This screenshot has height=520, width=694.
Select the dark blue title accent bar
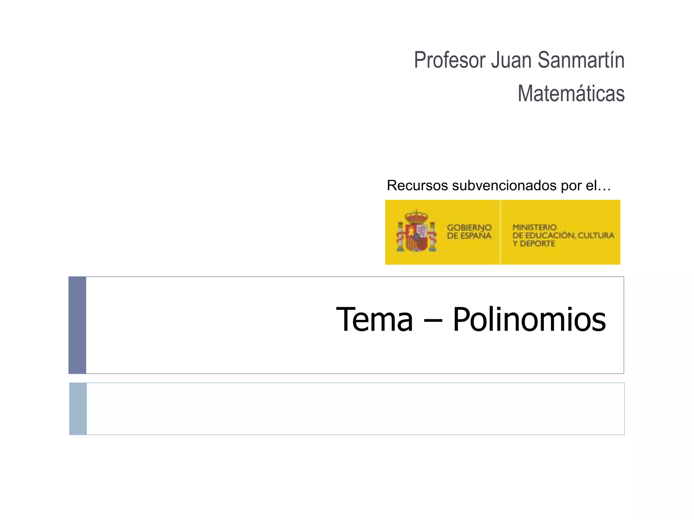(x=77, y=325)
